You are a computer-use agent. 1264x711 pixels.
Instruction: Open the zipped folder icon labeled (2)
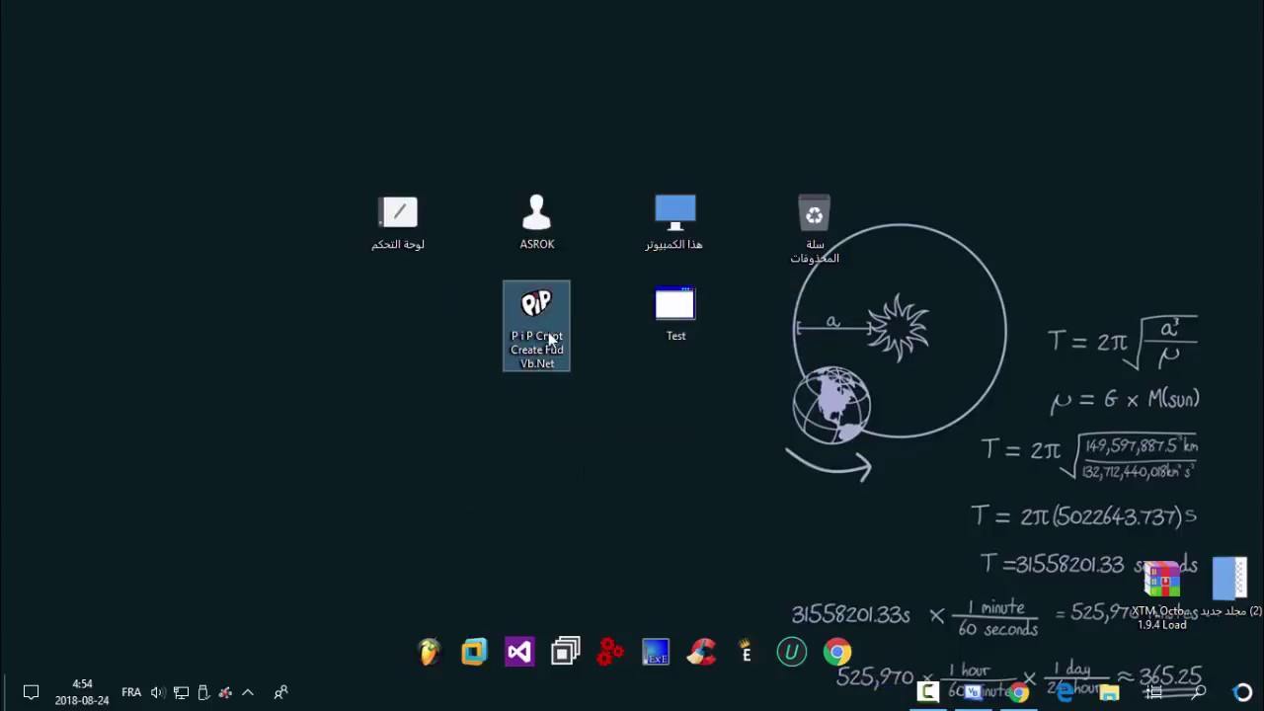pos(1229,588)
